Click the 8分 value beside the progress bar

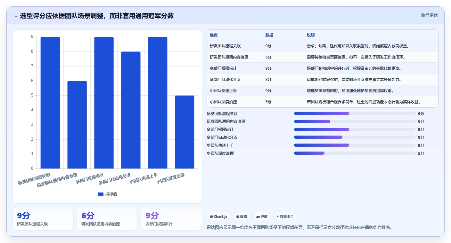click(421, 137)
